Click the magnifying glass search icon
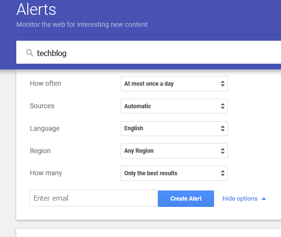The width and height of the screenshot is (281, 237). pos(30,53)
